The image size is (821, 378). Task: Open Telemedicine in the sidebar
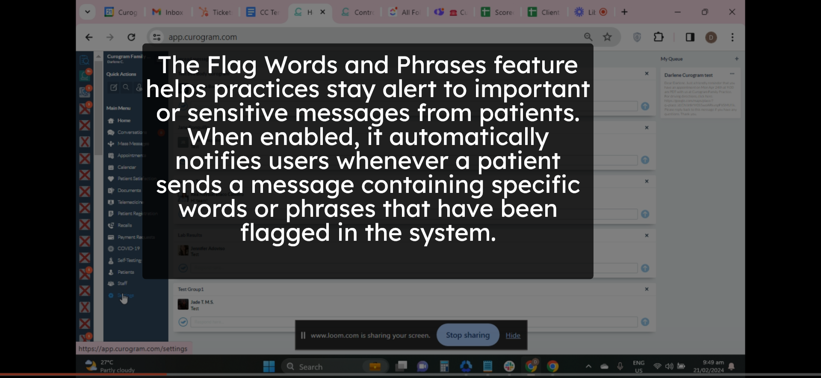point(125,202)
